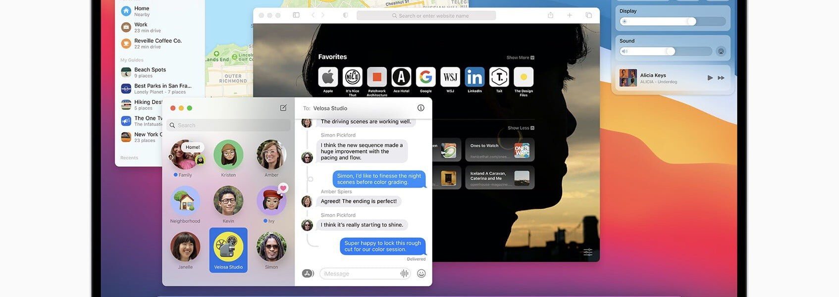
Task: Open the Apple favorite in Safari
Action: (x=328, y=77)
